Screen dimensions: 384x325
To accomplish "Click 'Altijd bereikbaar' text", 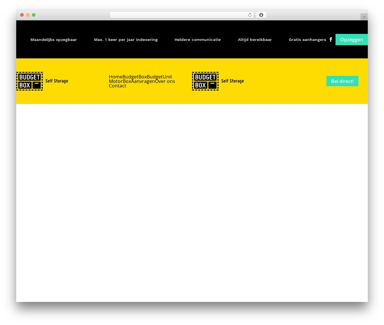I will click(x=255, y=40).
